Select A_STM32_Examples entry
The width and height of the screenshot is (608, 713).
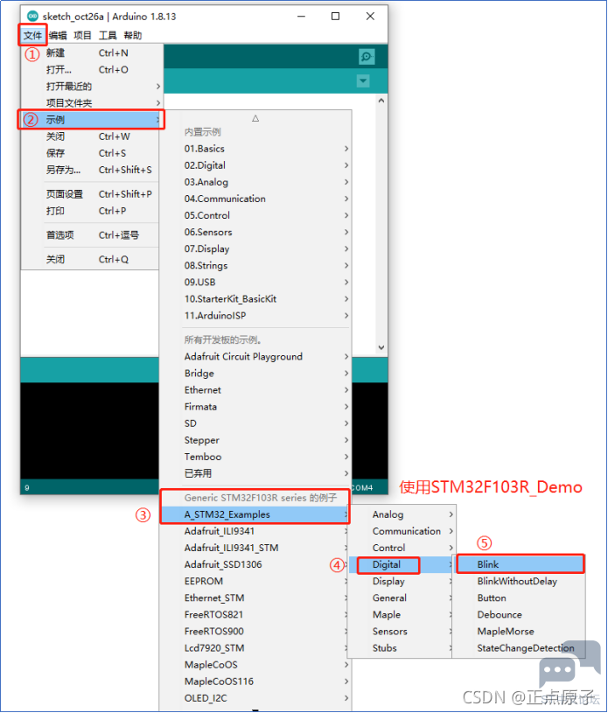point(255,514)
